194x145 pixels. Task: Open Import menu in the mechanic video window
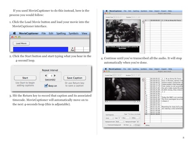(x=157, y=11)
